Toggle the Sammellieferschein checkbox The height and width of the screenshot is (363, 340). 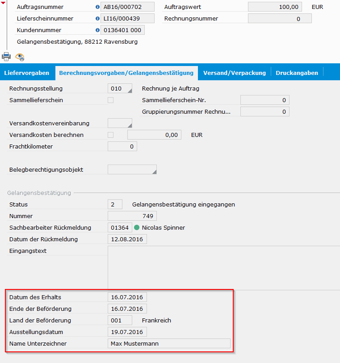click(111, 100)
